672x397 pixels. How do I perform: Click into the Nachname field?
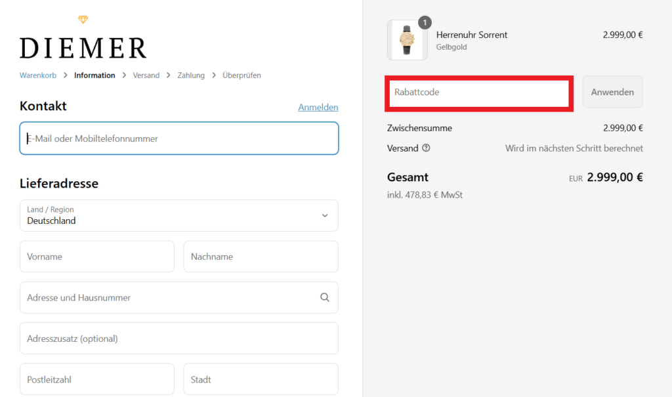coord(261,257)
